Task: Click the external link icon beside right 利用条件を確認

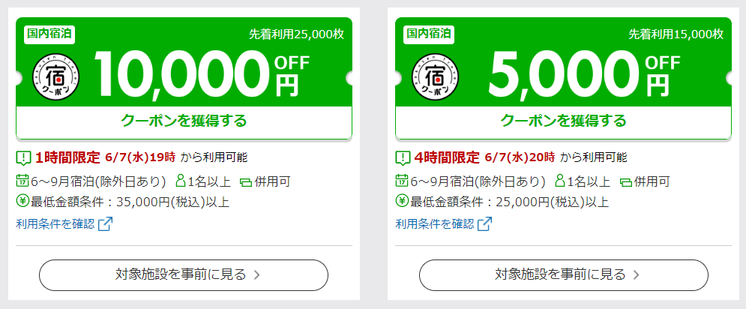Action: tap(485, 223)
